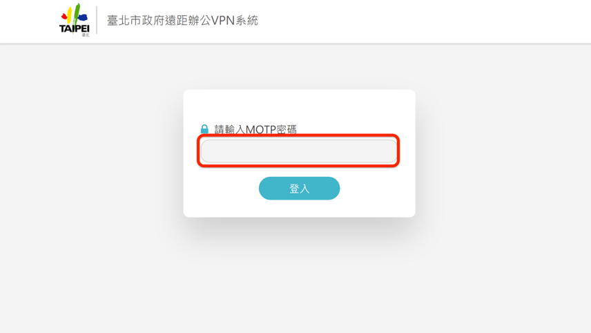Click the vertical divider beside the logo
591x333 pixels.
[97, 20]
